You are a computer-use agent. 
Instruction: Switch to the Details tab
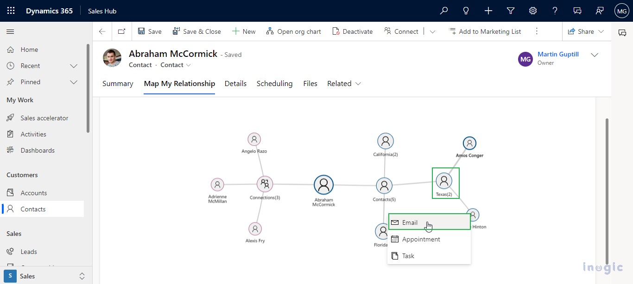click(235, 84)
